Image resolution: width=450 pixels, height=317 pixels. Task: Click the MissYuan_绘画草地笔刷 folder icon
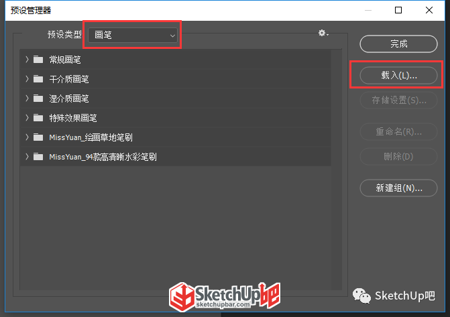pyautogui.click(x=38, y=137)
